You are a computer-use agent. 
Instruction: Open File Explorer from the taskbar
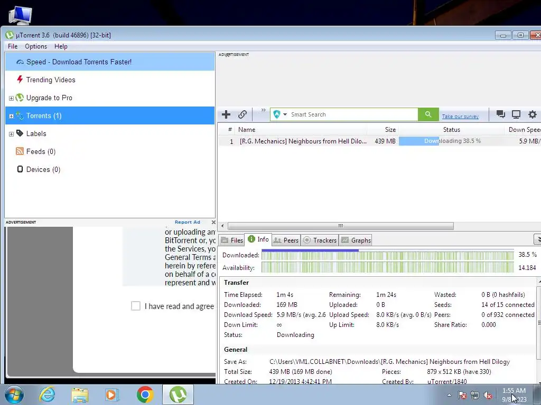click(x=80, y=395)
